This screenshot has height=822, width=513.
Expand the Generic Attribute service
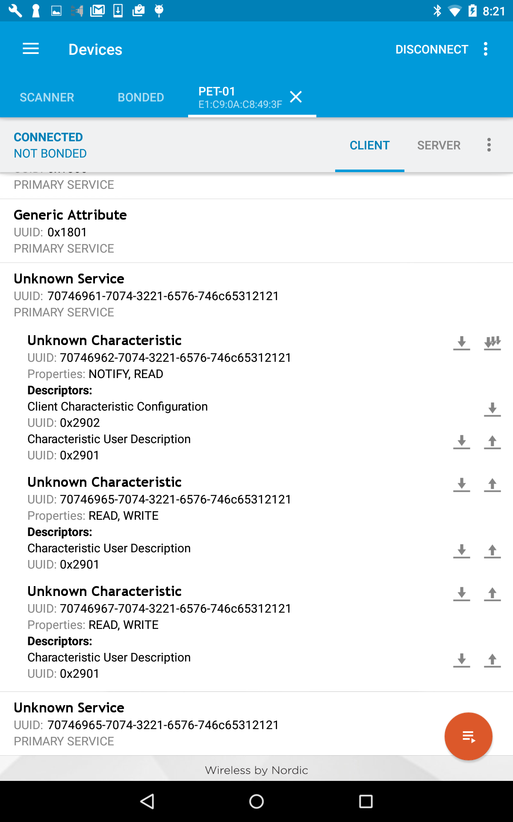(256, 231)
